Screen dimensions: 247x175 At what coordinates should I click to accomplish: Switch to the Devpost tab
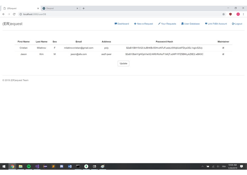click(59, 8)
